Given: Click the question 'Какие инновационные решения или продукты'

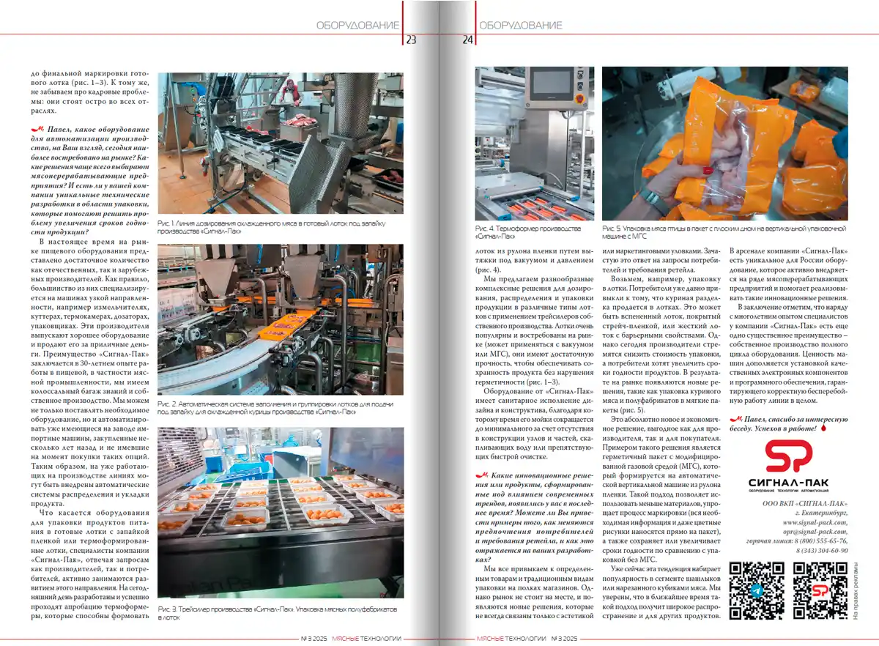Looking at the screenshot, I should point(535,518).
